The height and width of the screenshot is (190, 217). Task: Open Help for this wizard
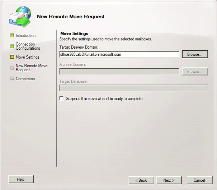[21, 179]
